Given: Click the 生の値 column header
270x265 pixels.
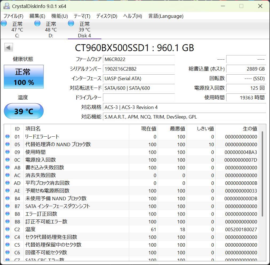Looking at the screenshot, I should [237, 129].
